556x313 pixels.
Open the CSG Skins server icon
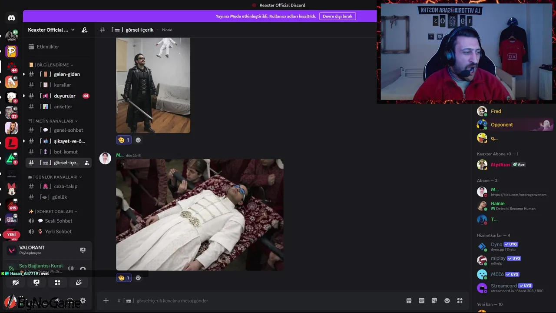[11, 219]
